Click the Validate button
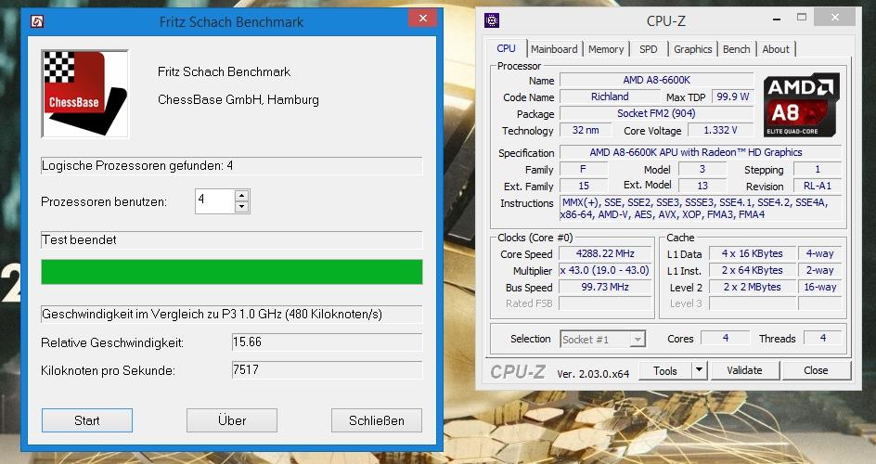The image size is (876, 464). point(744,371)
